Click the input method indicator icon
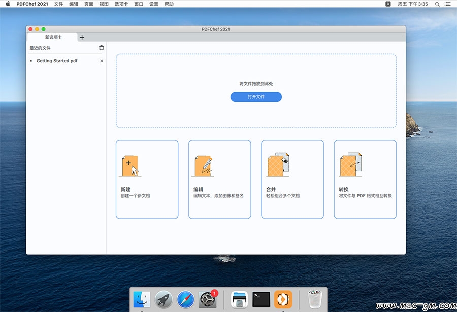 [x=388, y=4]
